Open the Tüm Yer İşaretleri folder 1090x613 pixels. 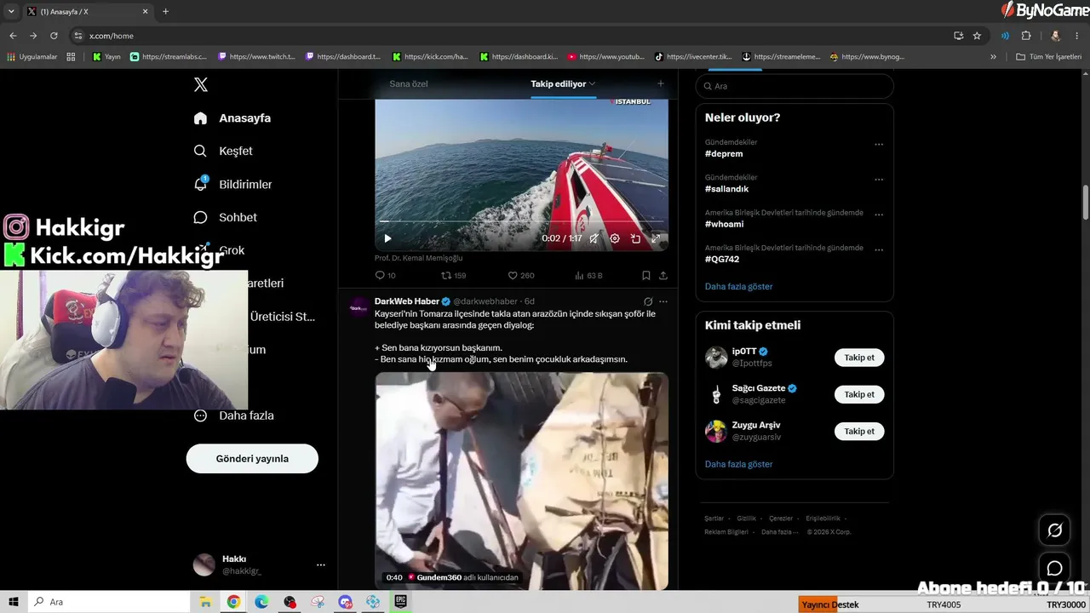click(1049, 57)
